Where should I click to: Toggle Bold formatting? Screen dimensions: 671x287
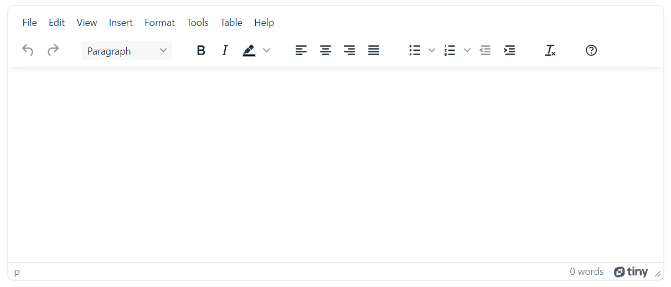(x=201, y=50)
